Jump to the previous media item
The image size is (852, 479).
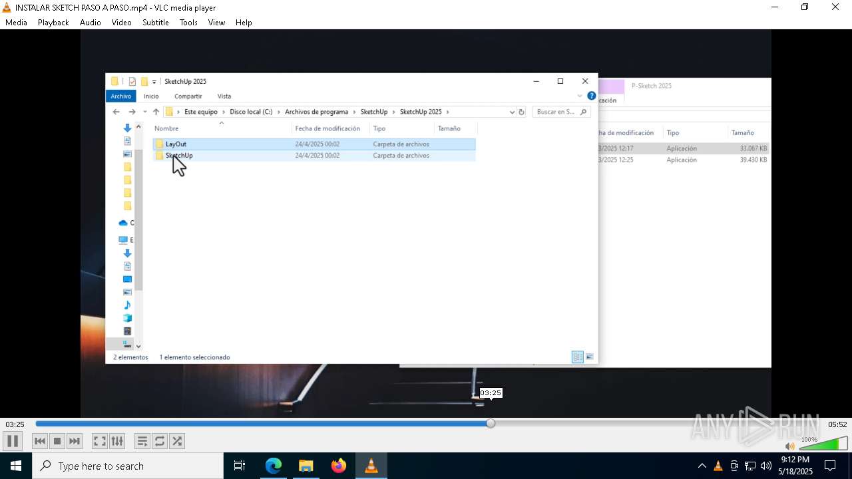40,441
